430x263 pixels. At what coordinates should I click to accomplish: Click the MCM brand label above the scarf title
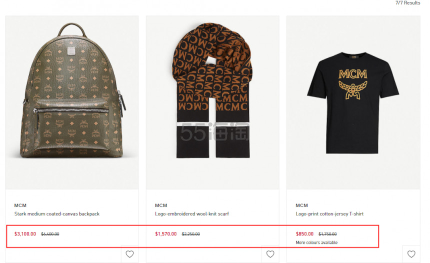point(161,205)
